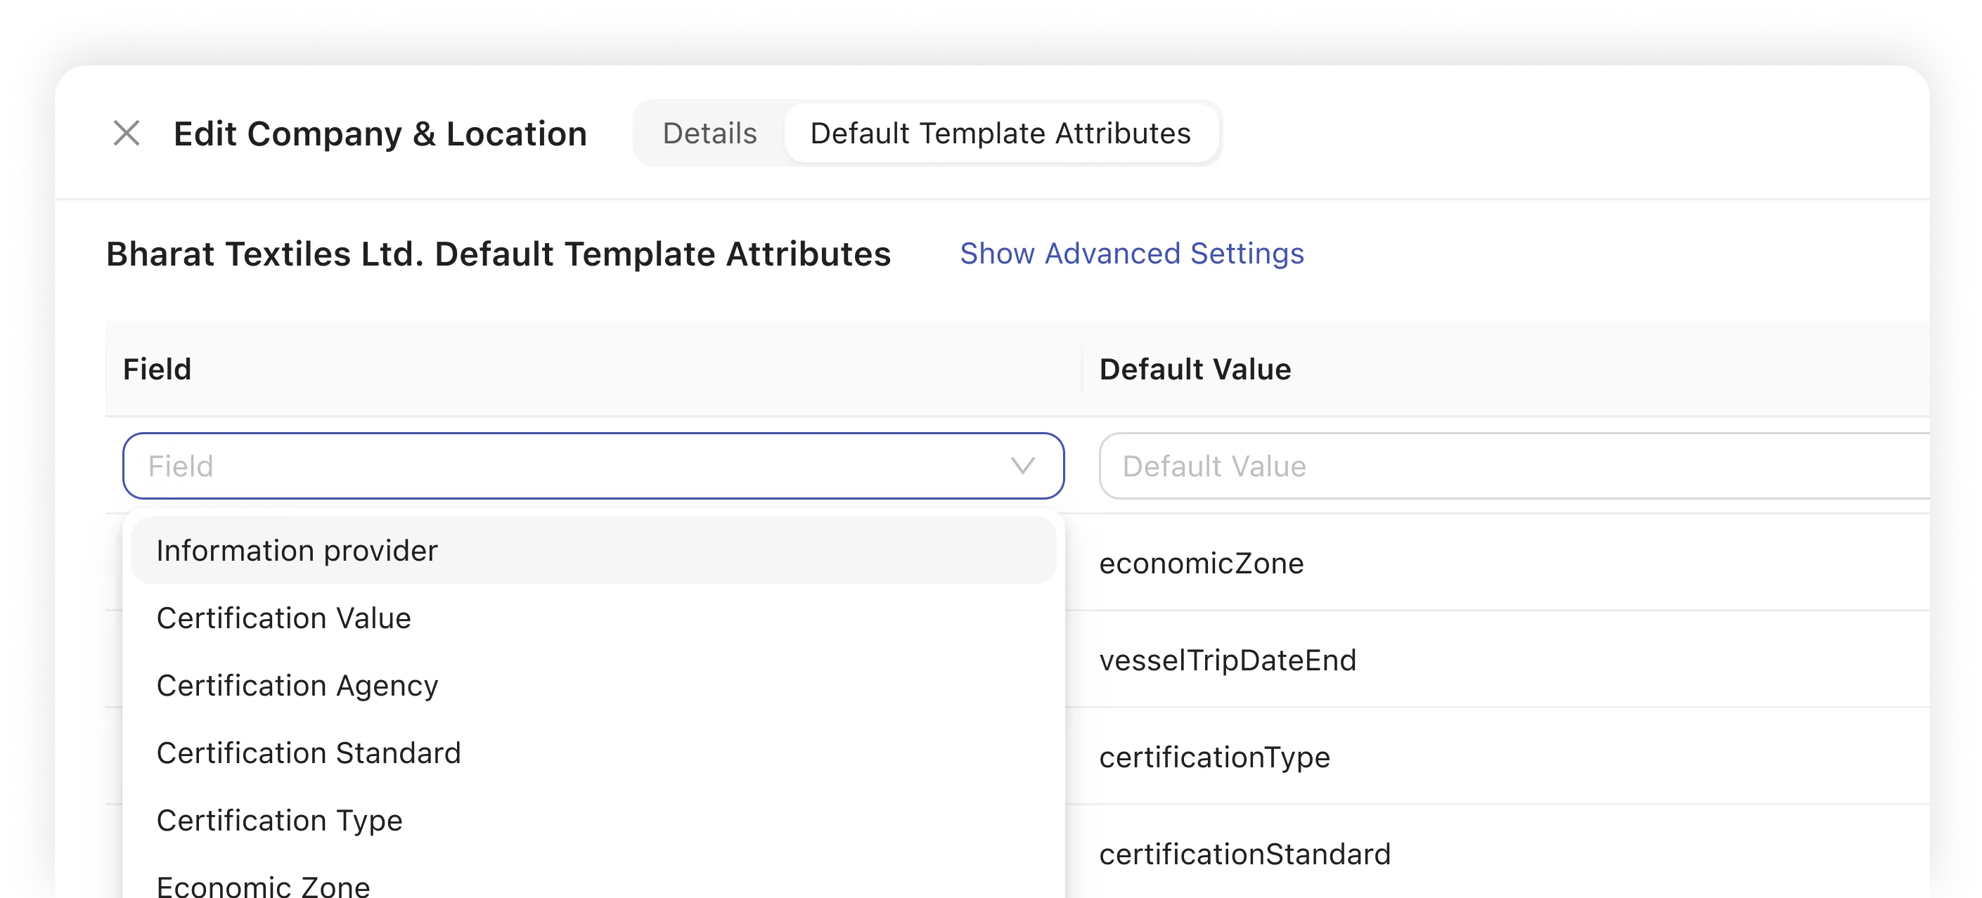
Task: Select the Default Template Attributes tab
Action: tap(1000, 133)
